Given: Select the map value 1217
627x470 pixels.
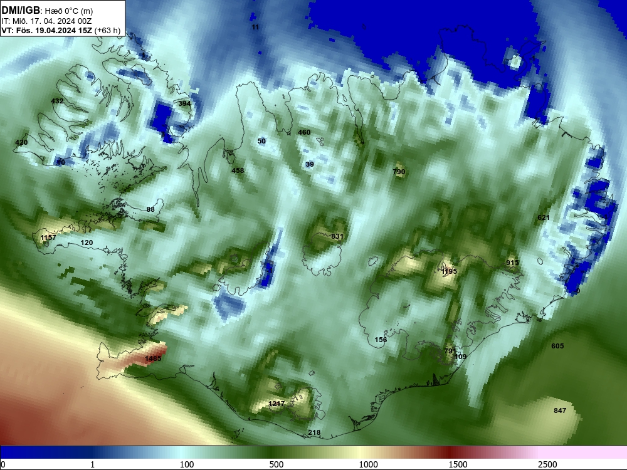Looking at the screenshot, I should (x=277, y=404).
